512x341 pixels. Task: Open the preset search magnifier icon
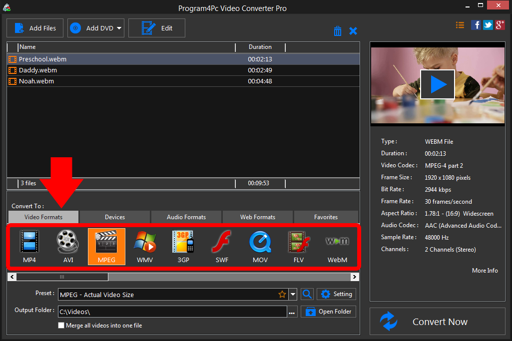click(x=307, y=294)
